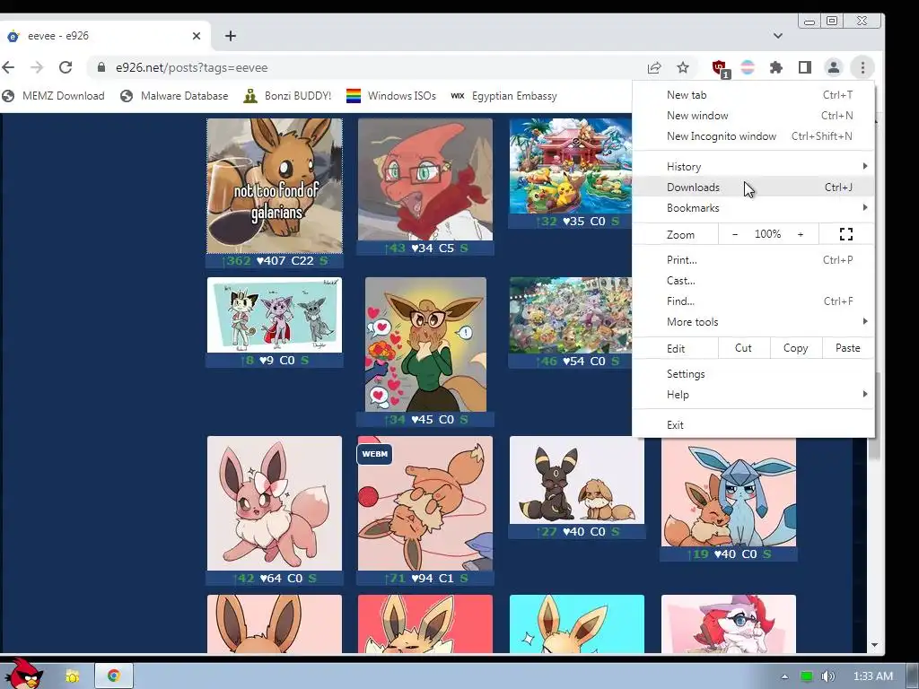Image resolution: width=919 pixels, height=689 pixels.
Task: Open Egyptian Embassy bookmark
Action: pos(504,96)
